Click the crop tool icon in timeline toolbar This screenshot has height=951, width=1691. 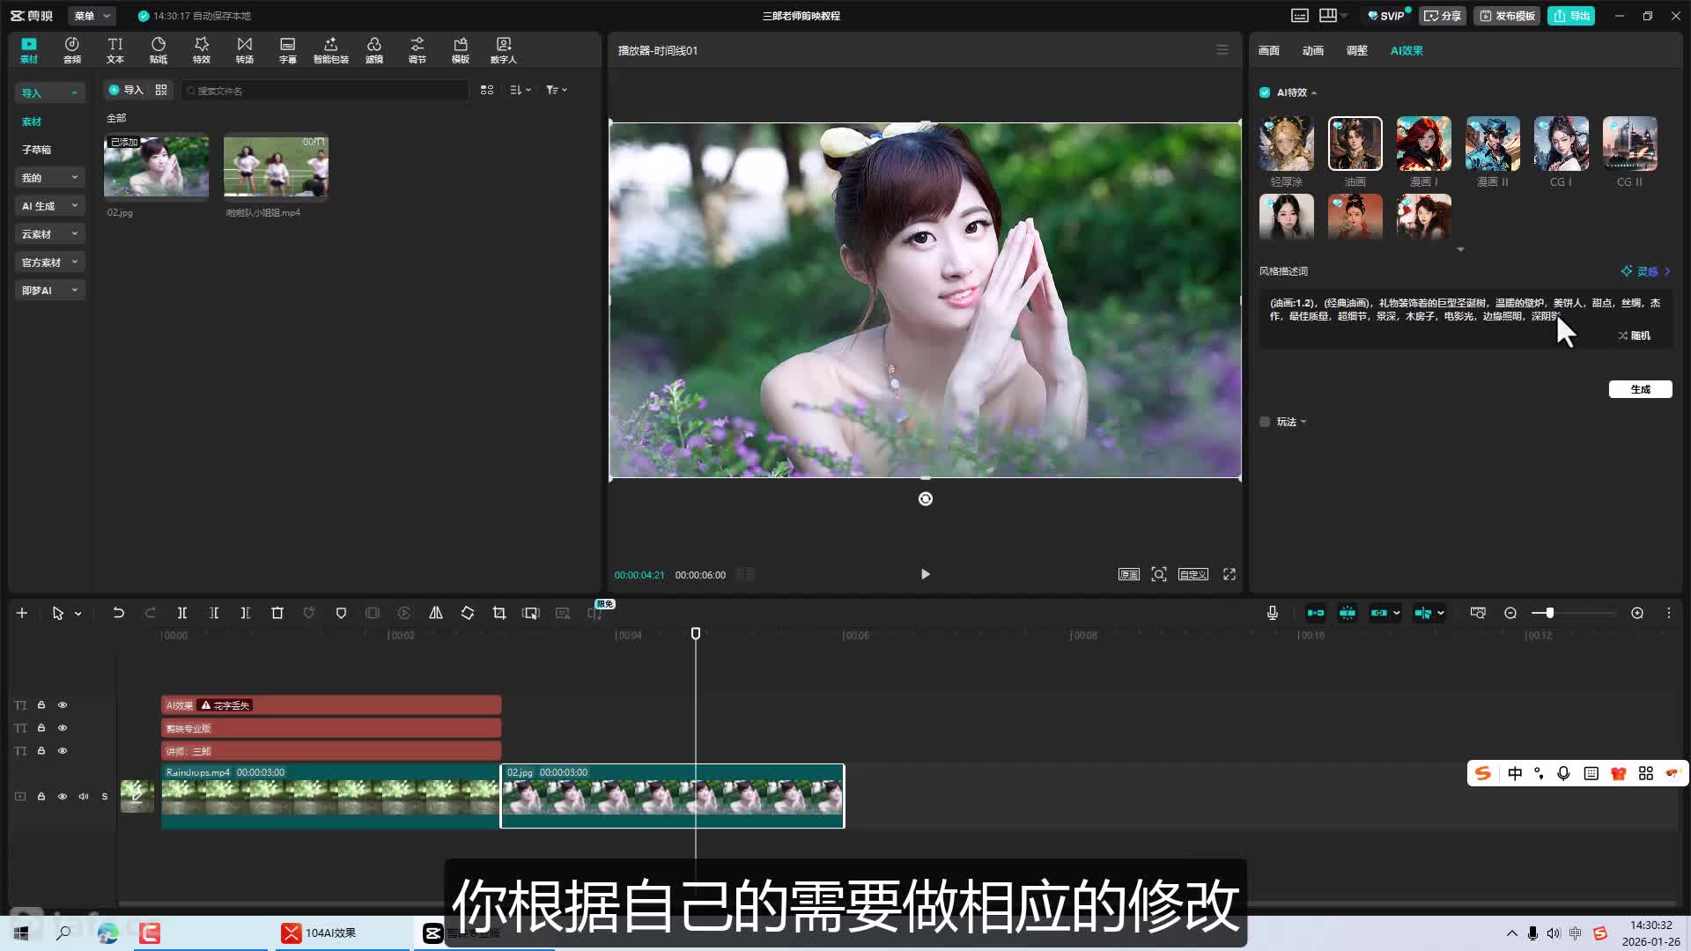(x=499, y=613)
